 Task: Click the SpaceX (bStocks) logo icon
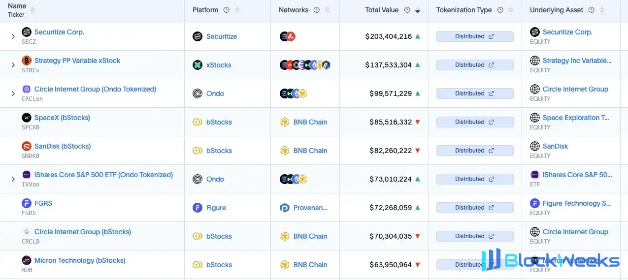tap(27, 118)
